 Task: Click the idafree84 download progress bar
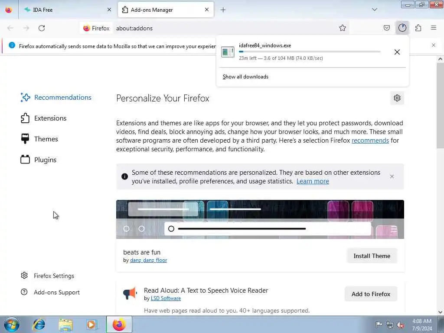[310, 52]
